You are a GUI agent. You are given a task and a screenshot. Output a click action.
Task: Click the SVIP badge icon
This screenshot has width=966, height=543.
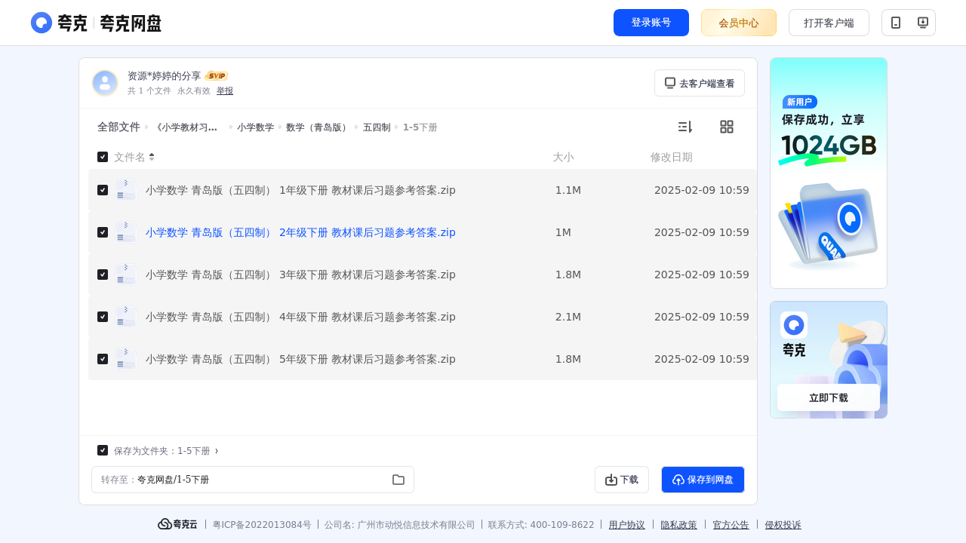[217, 75]
